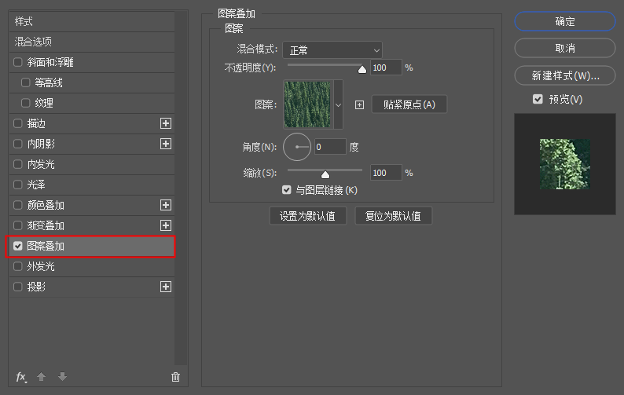Click the forest pattern thumbnail
The width and height of the screenshot is (624, 395).
(x=307, y=104)
